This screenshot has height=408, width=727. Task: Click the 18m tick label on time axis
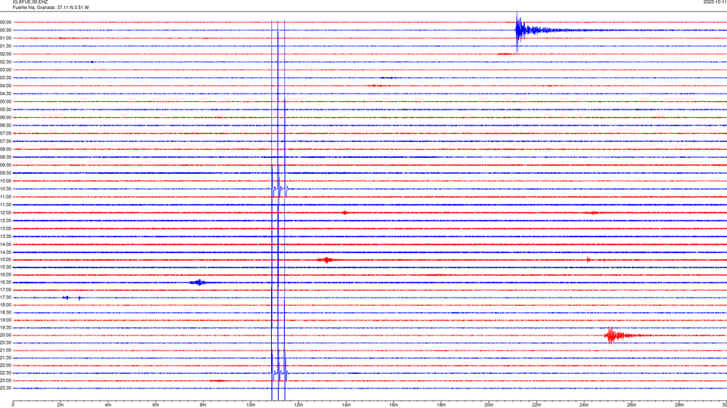(441, 405)
